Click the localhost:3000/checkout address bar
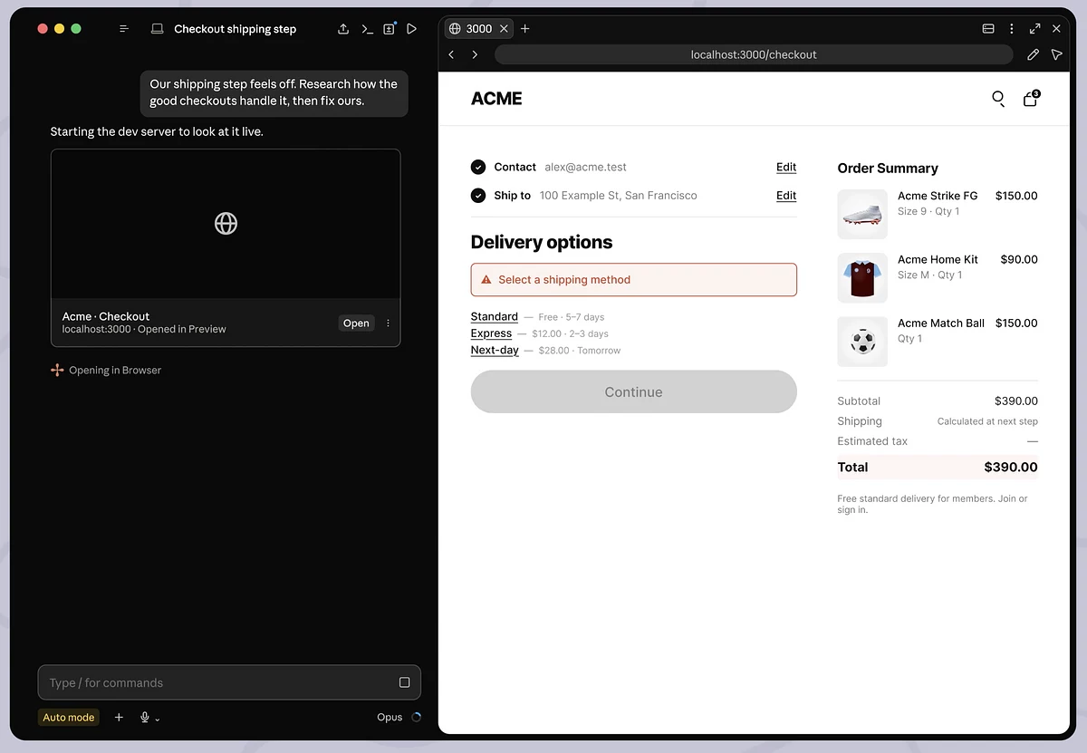Screen dimensions: 1087x753 [754, 54]
